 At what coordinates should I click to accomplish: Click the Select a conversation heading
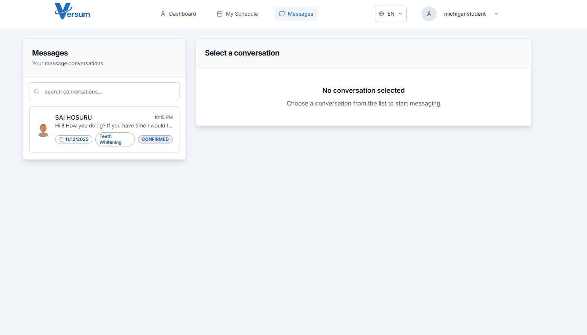pos(242,53)
